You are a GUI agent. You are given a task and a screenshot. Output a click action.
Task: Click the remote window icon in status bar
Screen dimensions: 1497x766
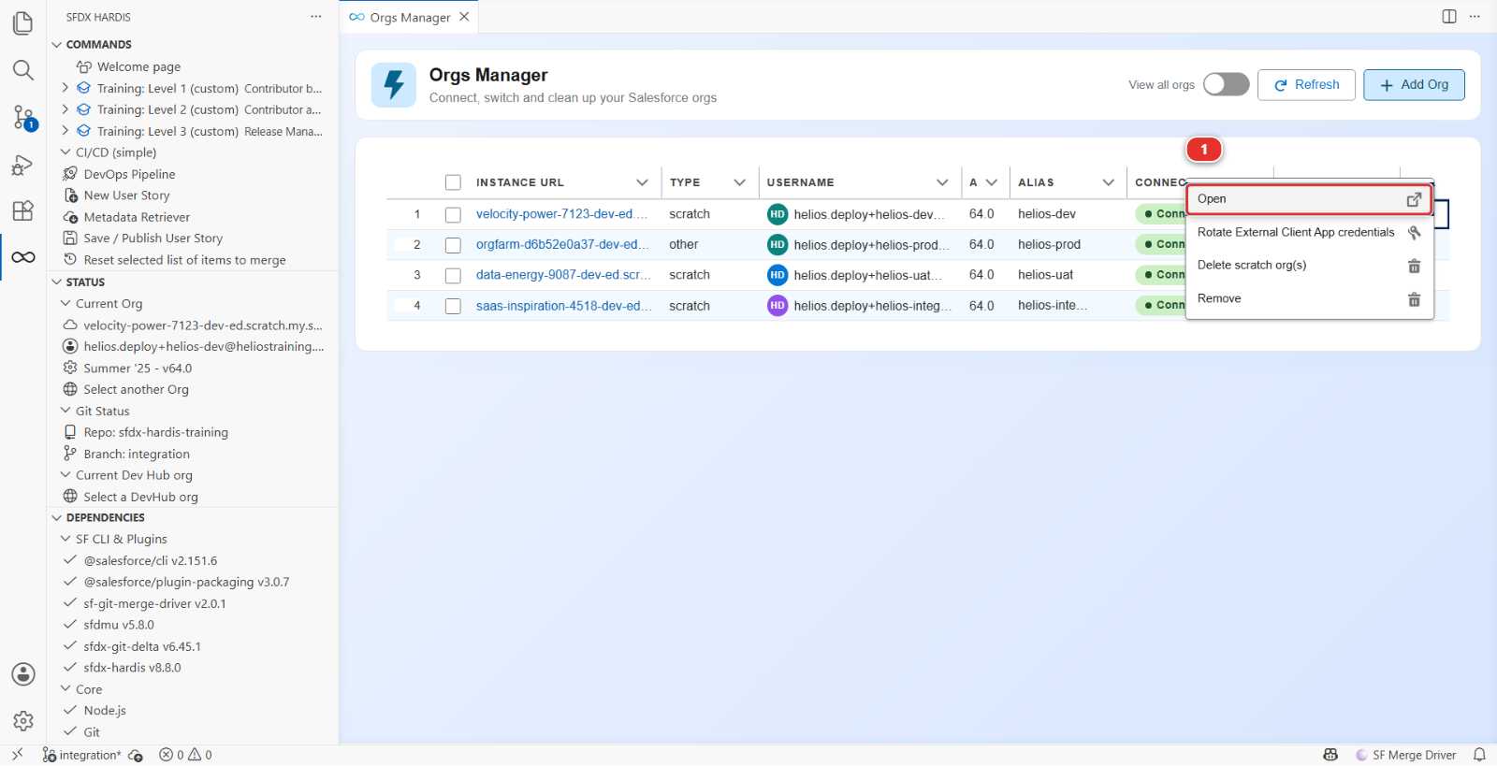click(x=18, y=755)
